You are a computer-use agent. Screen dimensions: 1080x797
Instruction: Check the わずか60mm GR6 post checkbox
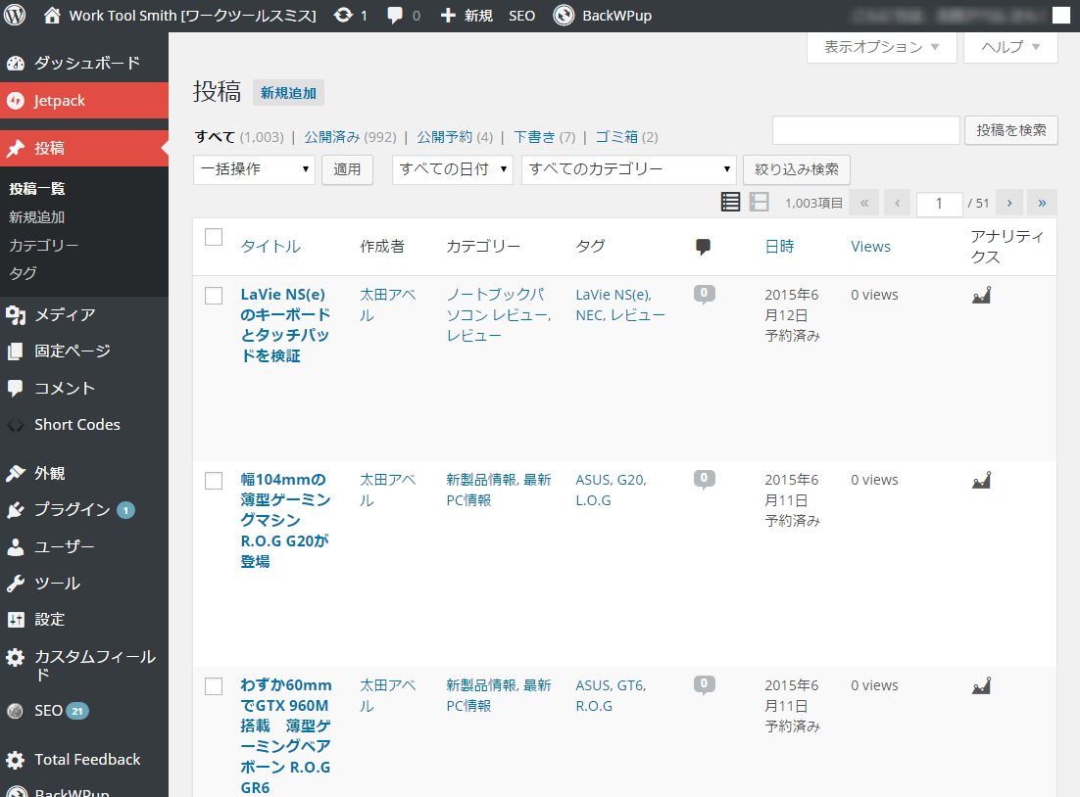(214, 686)
